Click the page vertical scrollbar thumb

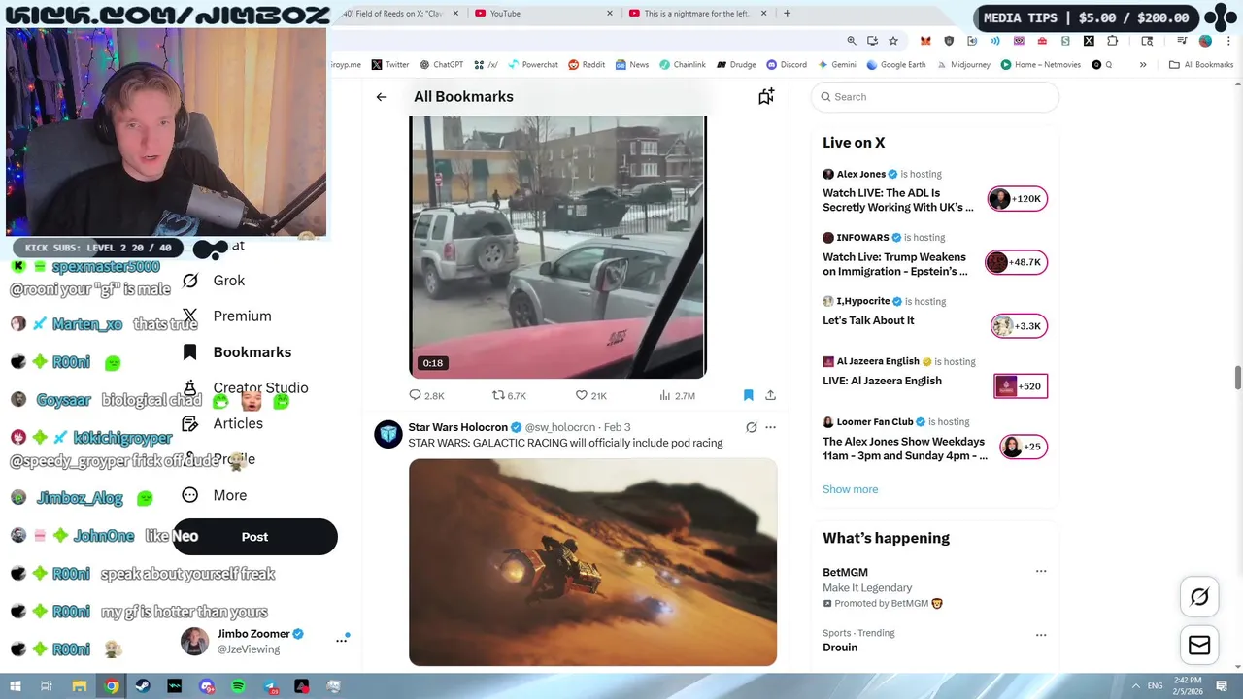click(x=1237, y=379)
